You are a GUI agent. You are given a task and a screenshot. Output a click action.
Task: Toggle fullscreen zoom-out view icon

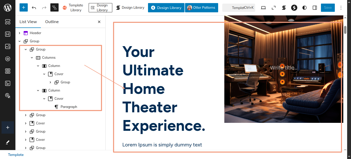(x=273, y=8)
